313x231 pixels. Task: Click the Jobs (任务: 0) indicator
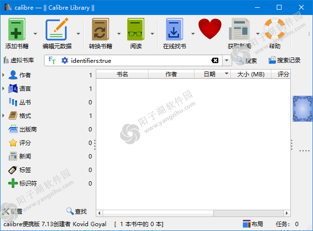tap(287, 224)
